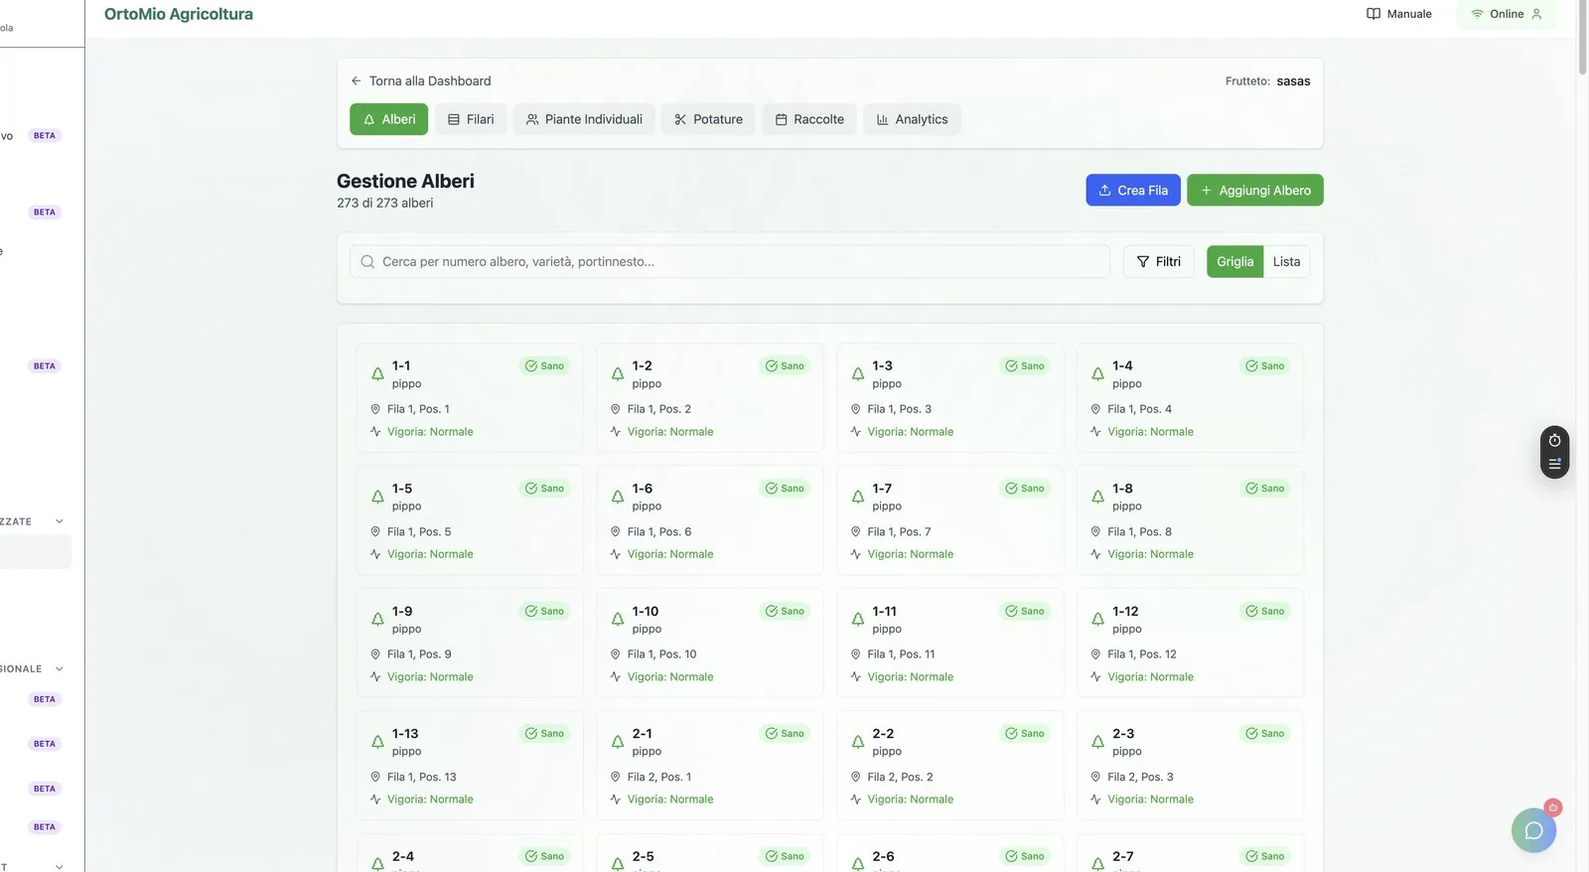The height and width of the screenshot is (872, 1589).
Task: Switch to Lista view
Action: (1286, 261)
